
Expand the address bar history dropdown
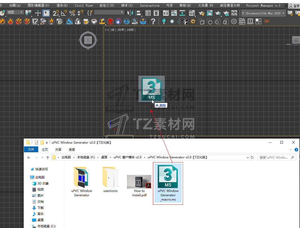pos(247,158)
